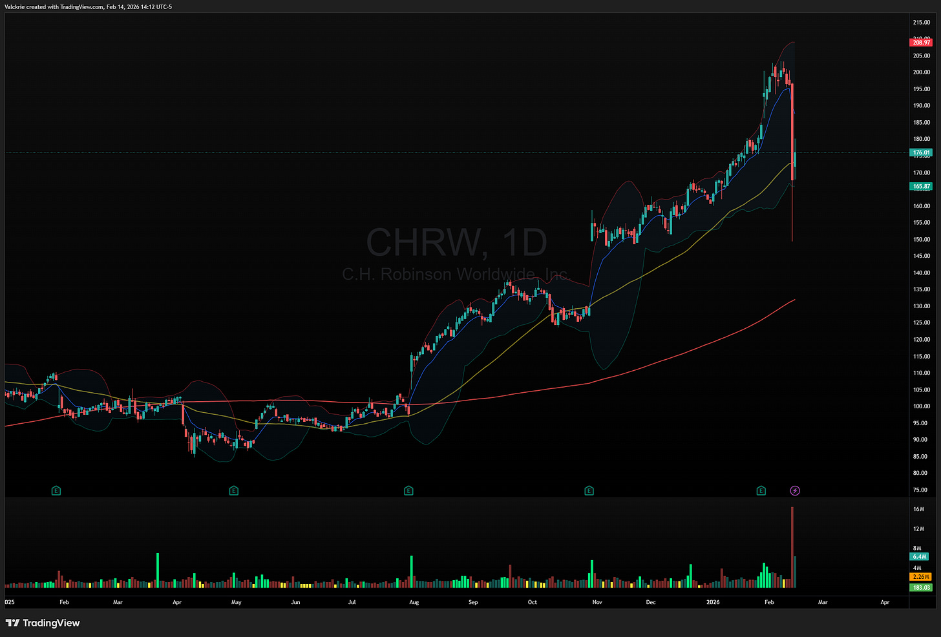Click the Valckrie created with TradingView.com header text
941x637 pixels.
pos(89,7)
